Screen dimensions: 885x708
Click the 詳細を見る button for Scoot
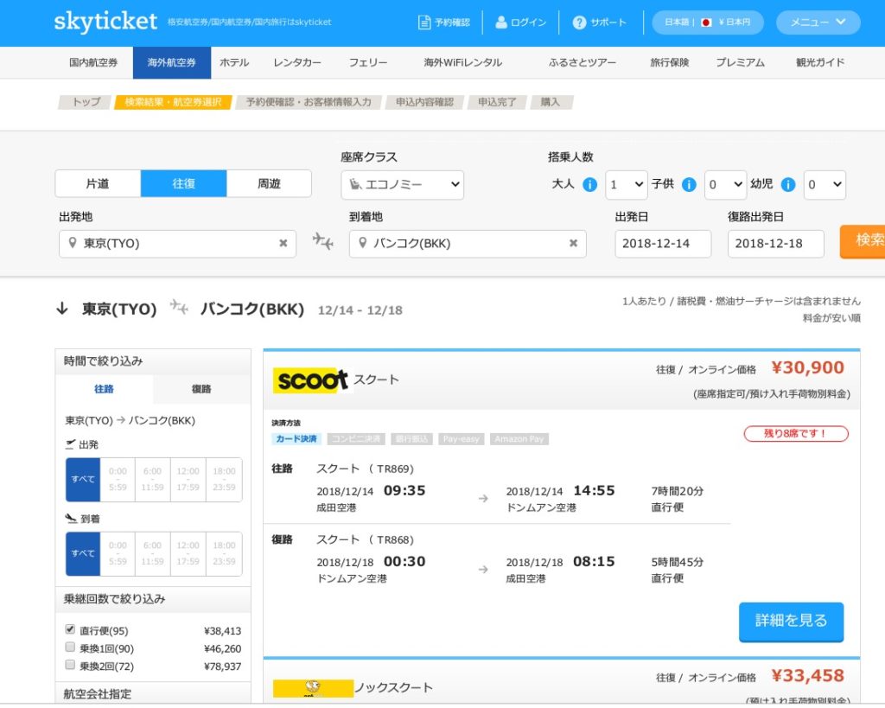point(792,621)
